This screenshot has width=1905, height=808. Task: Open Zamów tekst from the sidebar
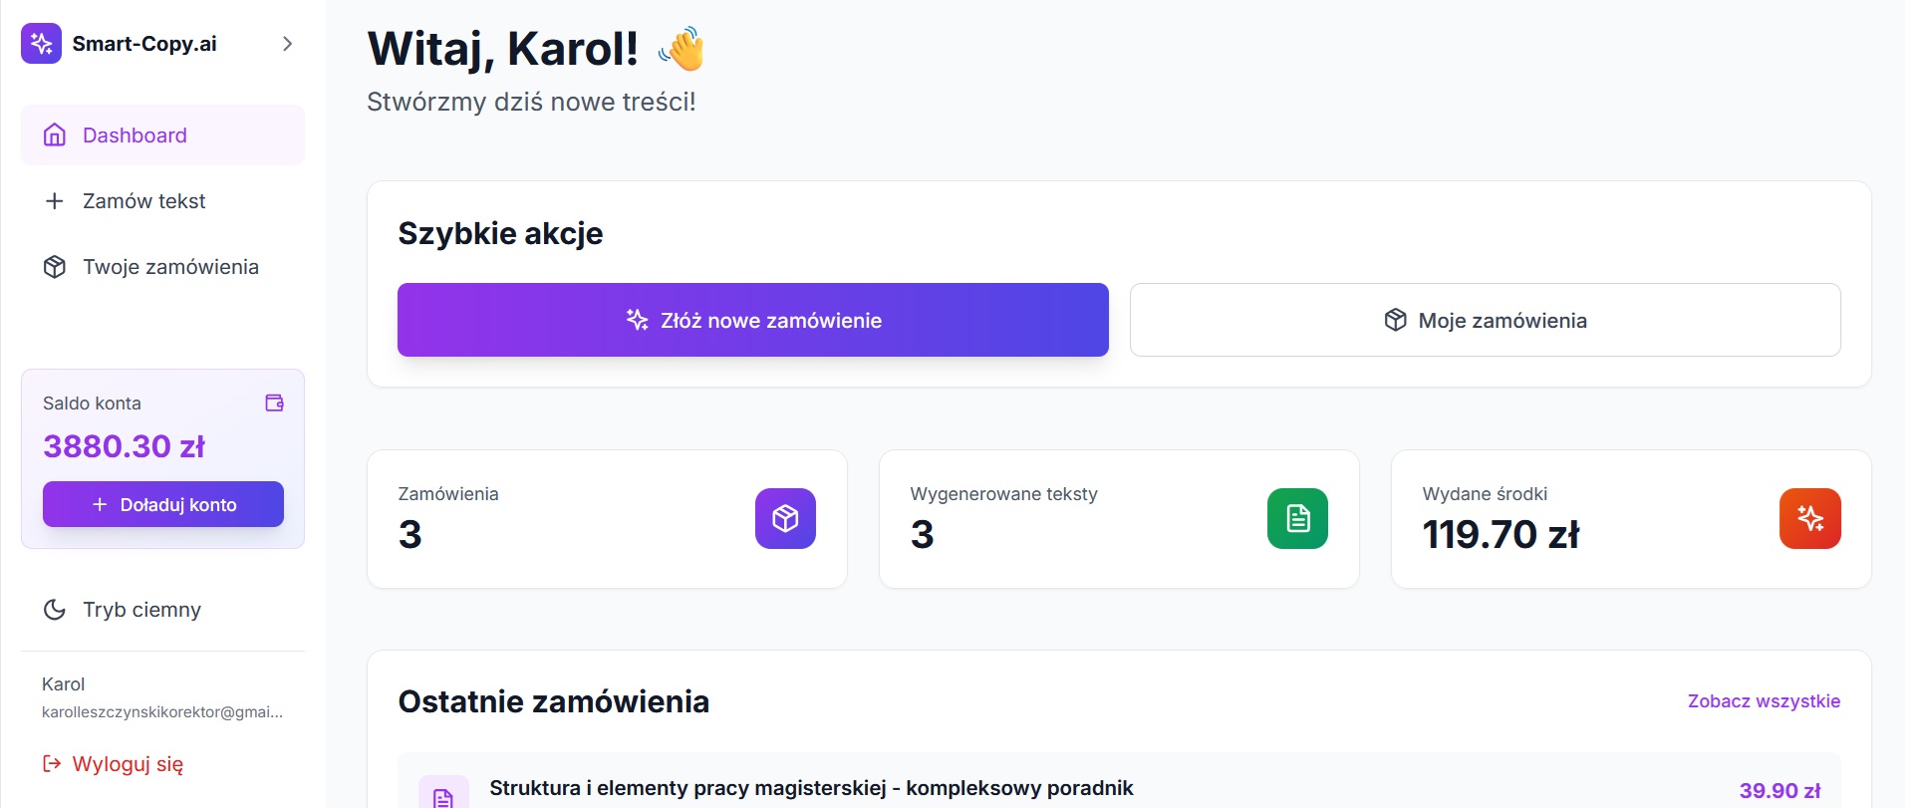(x=143, y=200)
